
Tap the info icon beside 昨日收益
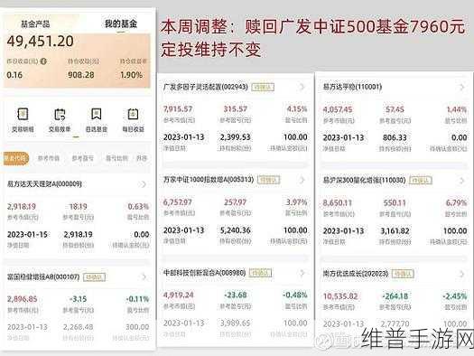pos(43,61)
